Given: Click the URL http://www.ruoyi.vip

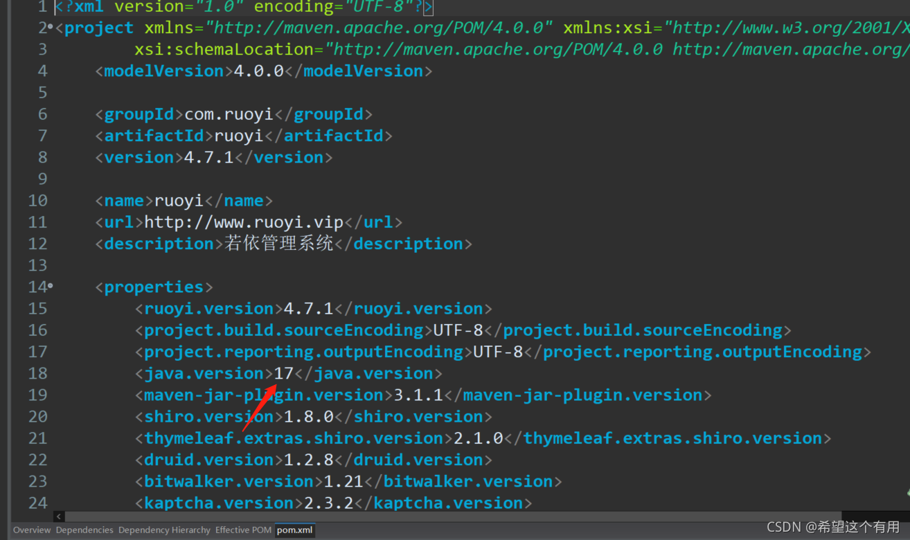Looking at the screenshot, I should [244, 222].
